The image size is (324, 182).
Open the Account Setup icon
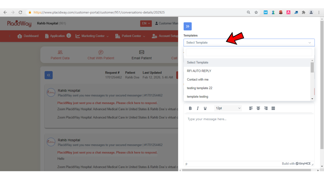tap(154, 36)
